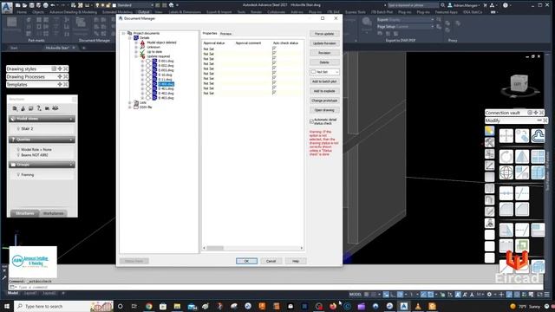Image resolution: width=555 pixels, height=312 pixels.
Task: Toggle the circle marker for E-402.dwg
Action: 148,94
